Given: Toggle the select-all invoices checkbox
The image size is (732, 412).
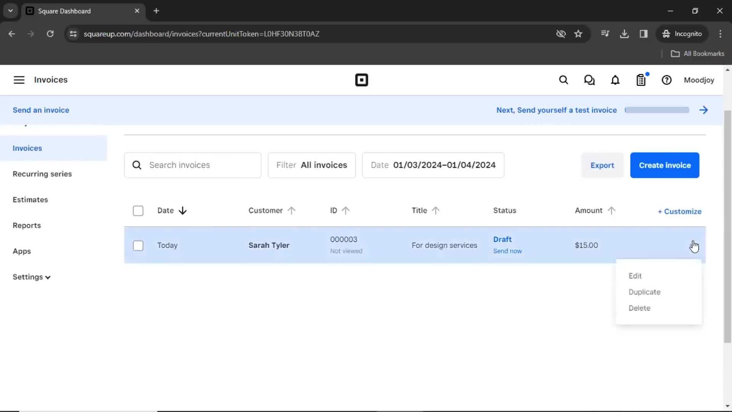Looking at the screenshot, I should click(138, 210).
